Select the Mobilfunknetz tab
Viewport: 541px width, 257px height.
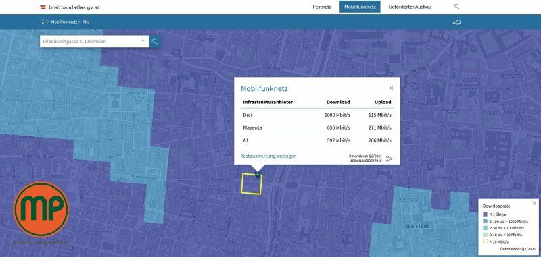pos(360,7)
